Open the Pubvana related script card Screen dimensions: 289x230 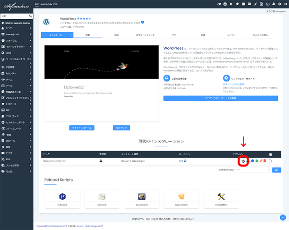tap(62, 199)
